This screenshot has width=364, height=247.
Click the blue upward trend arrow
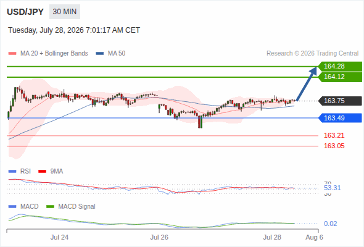pyautogui.click(x=307, y=83)
